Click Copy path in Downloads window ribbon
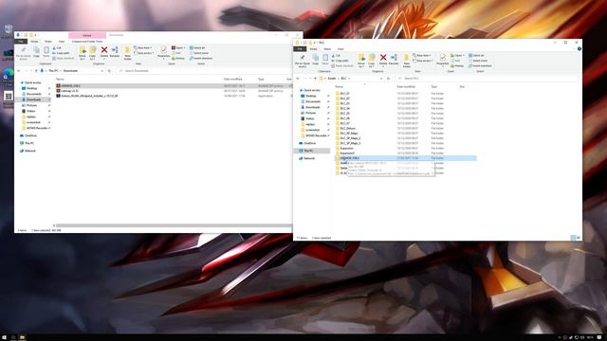Image resolution: width=607 pixels, height=341 pixels. pos(61,53)
